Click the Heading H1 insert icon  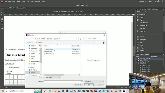click(x=137, y=14)
